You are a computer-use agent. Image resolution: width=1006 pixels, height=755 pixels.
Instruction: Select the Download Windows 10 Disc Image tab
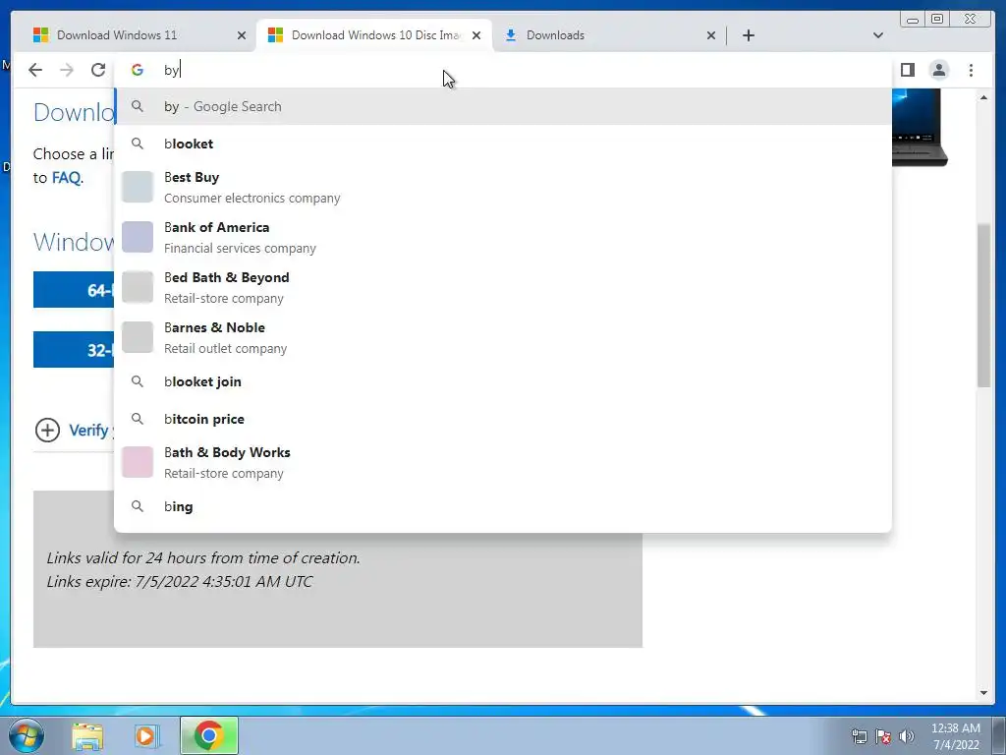point(374,35)
